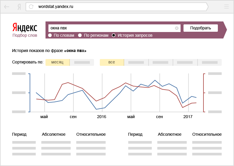
Task: Click the page reload icon
Action: click(31, 7)
